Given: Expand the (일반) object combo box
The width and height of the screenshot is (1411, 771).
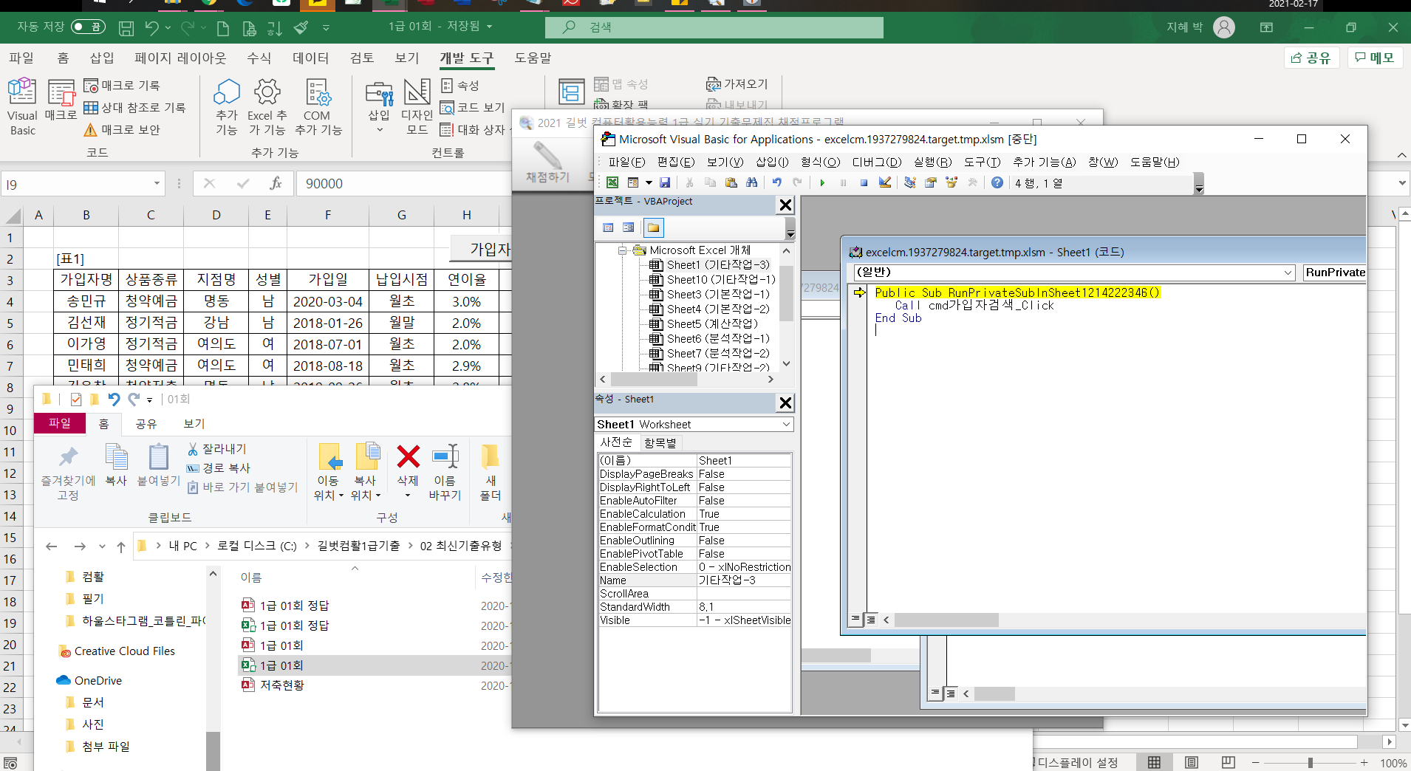Looking at the screenshot, I should [x=1288, y=273].
